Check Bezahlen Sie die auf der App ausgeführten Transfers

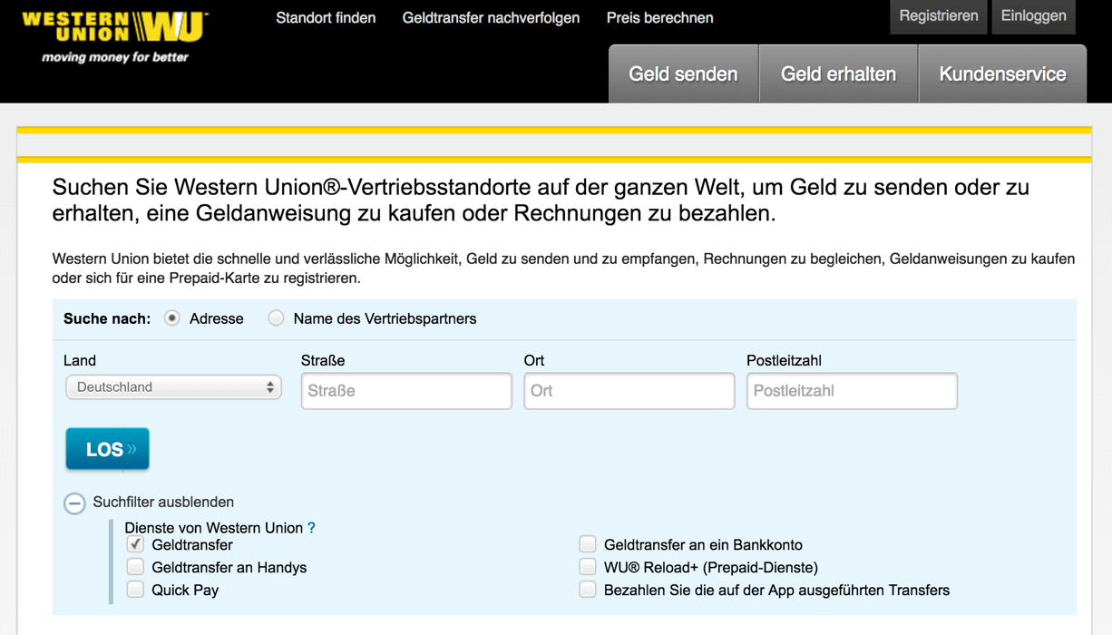coord(588,590)
